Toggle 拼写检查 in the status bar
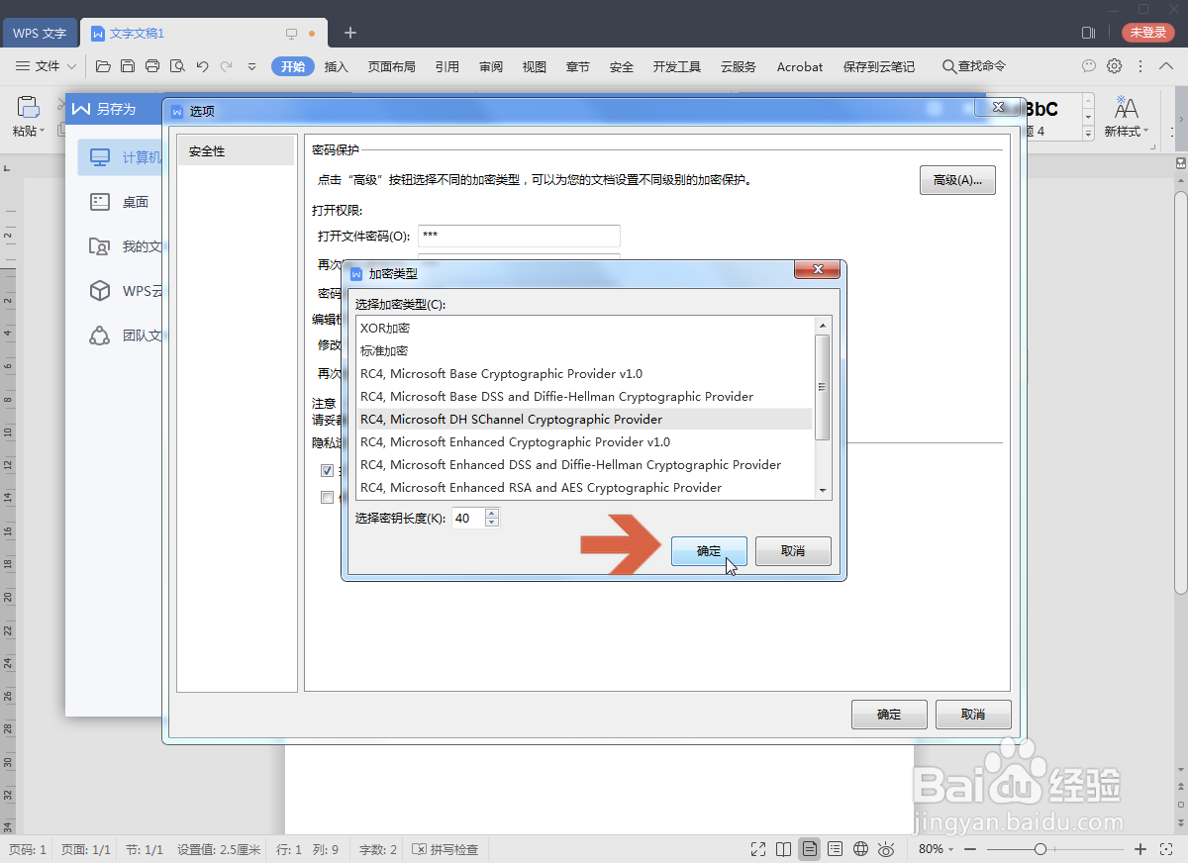 tap(445, 849)
